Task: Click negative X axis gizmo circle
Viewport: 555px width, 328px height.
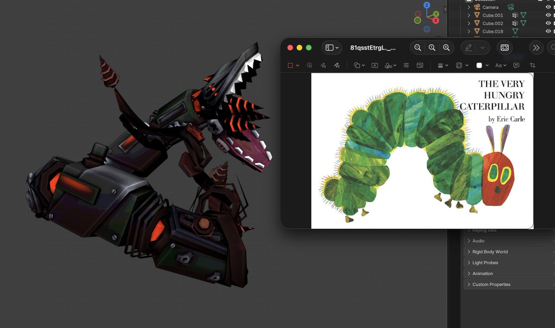Action: pos(418,14)
